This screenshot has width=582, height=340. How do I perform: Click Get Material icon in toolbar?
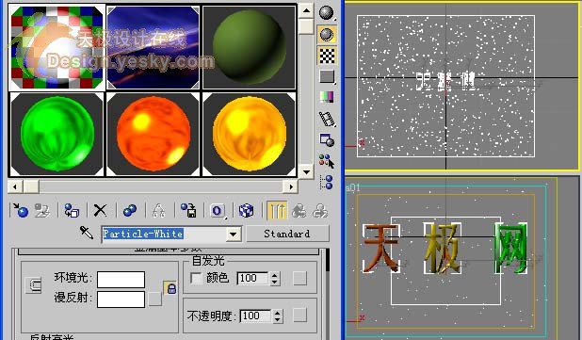[x=20, y=210]
